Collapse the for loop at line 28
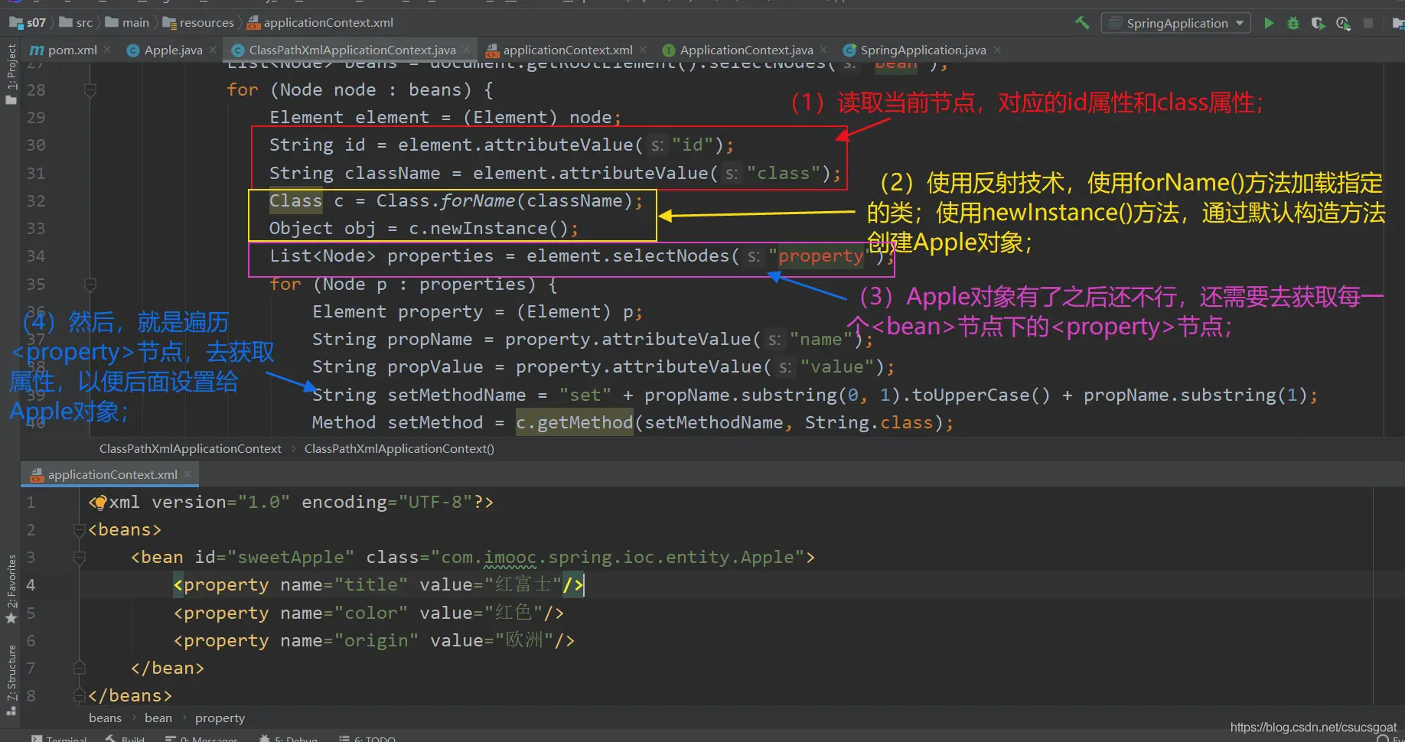This screenshot has height=742, width=1405. (x=90, y=90)
